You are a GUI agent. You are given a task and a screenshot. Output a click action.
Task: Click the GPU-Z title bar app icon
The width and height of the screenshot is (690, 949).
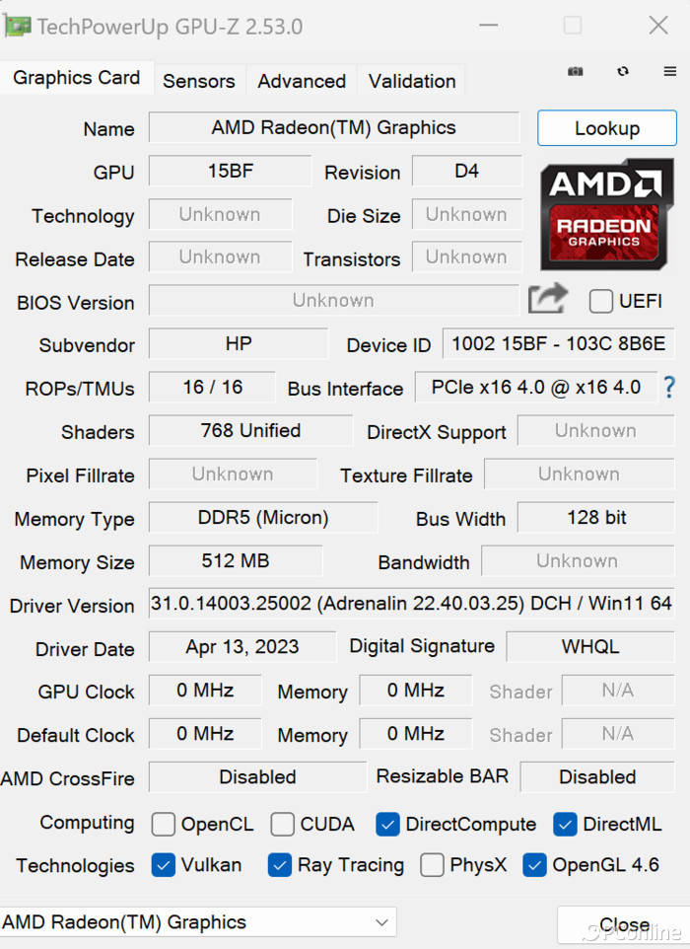tap(18, 25)
